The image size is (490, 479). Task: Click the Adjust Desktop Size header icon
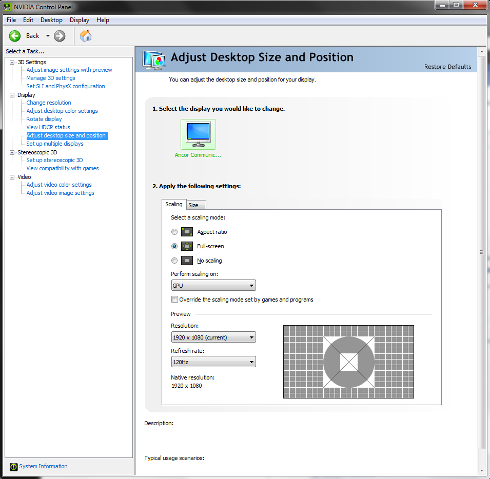[x=153, y=59]
